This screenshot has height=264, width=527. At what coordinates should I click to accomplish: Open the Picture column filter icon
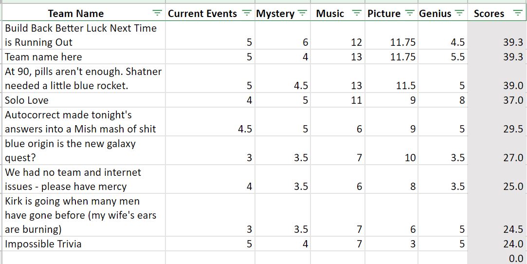[x=409, y=13]
